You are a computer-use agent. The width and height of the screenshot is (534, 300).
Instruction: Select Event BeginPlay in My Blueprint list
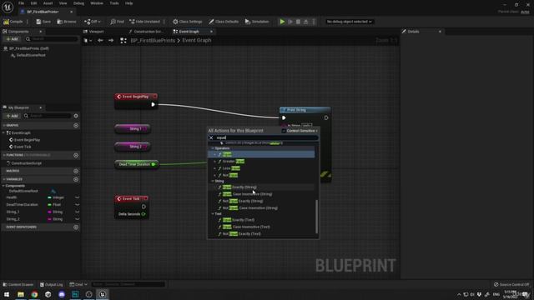tap(27, 140)
